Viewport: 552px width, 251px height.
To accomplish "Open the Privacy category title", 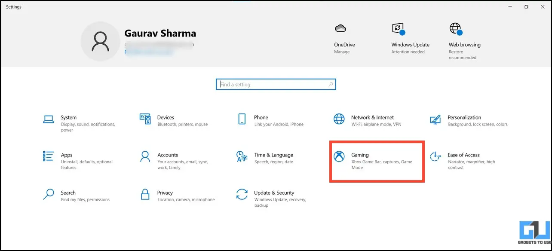I will [165, 193].
